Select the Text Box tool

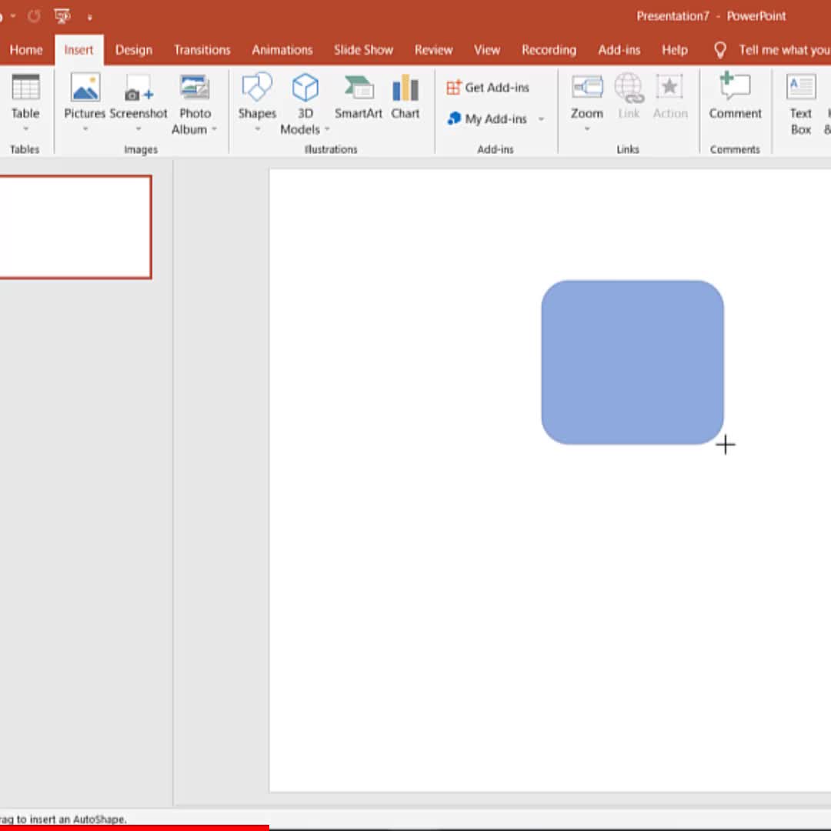click(801, 89)
